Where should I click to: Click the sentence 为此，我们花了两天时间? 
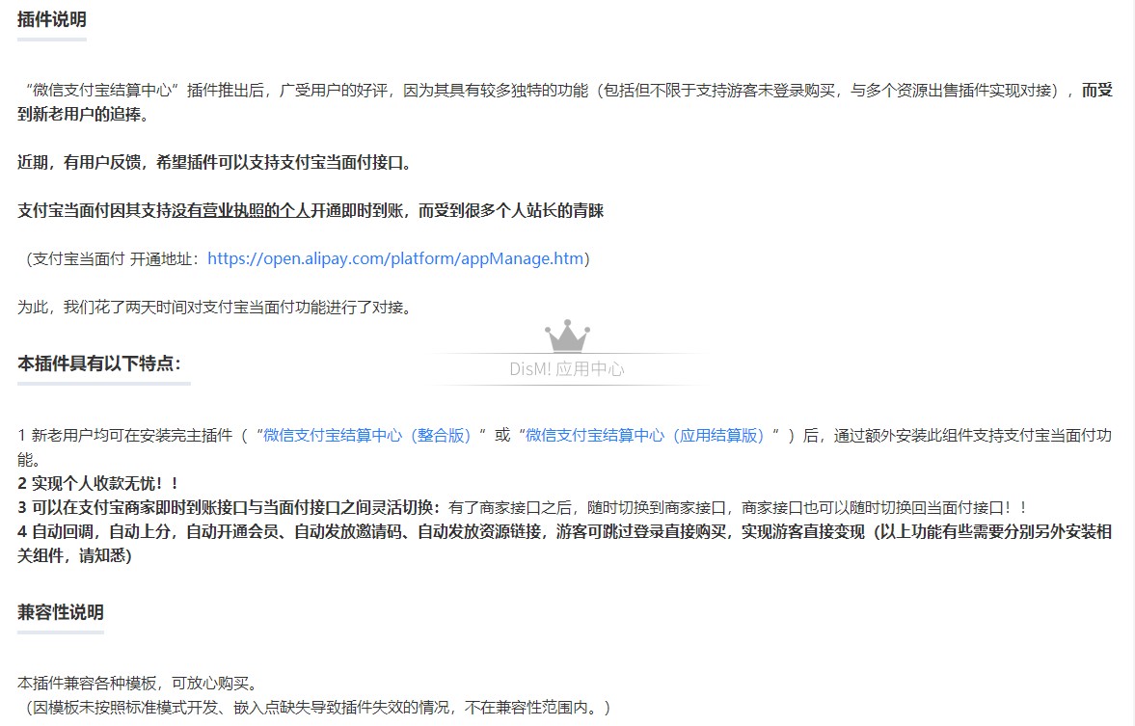click(214, 308)
